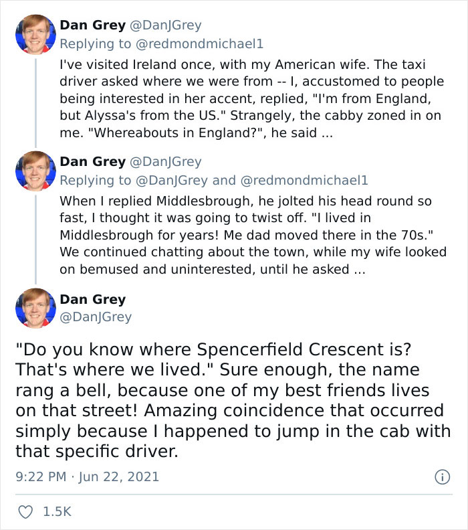Click the Dan Grey name on the Ireland reply
Viewport: 468px width, 530px height.
92,25
